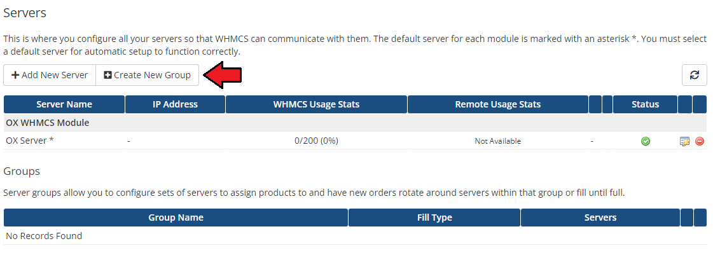Viewport: 713px width, 262px height.
Task: Open the edit icon for OX Server
Action: pyautogui.click(x=685, y=141)
